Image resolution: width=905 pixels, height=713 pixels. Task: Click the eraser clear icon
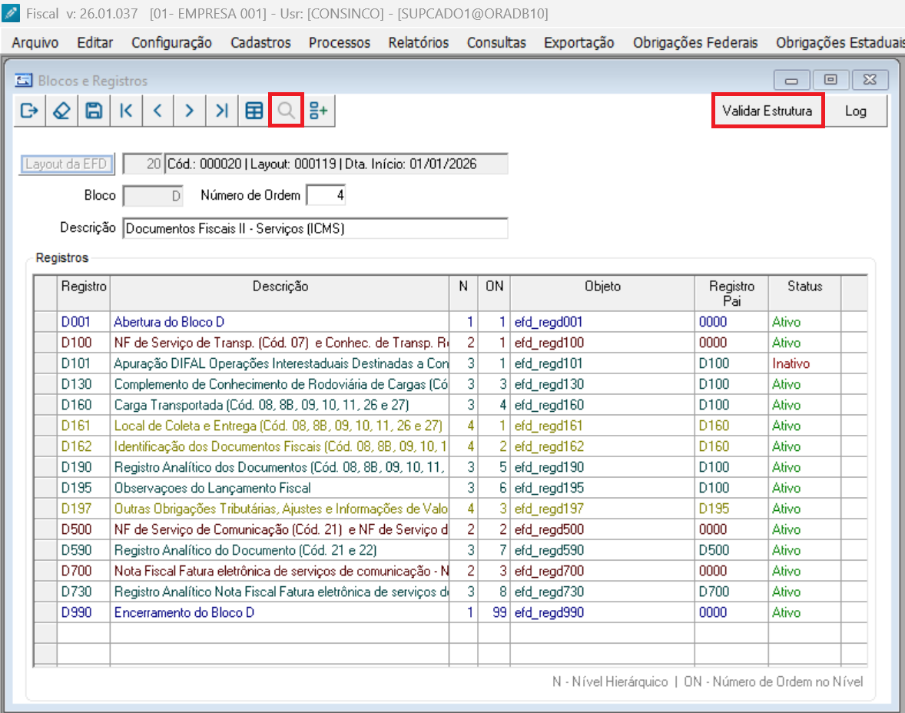pyautogui.click(x=61, y=111)
